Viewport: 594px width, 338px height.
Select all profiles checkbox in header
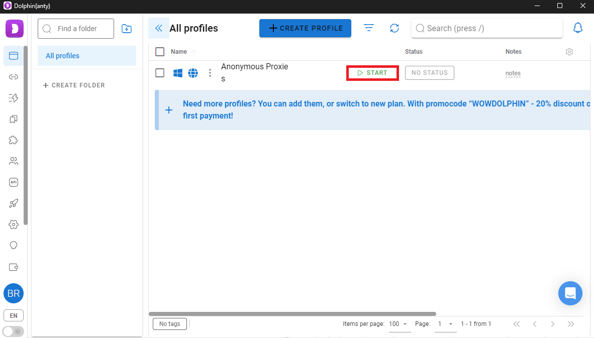(160, 52)
